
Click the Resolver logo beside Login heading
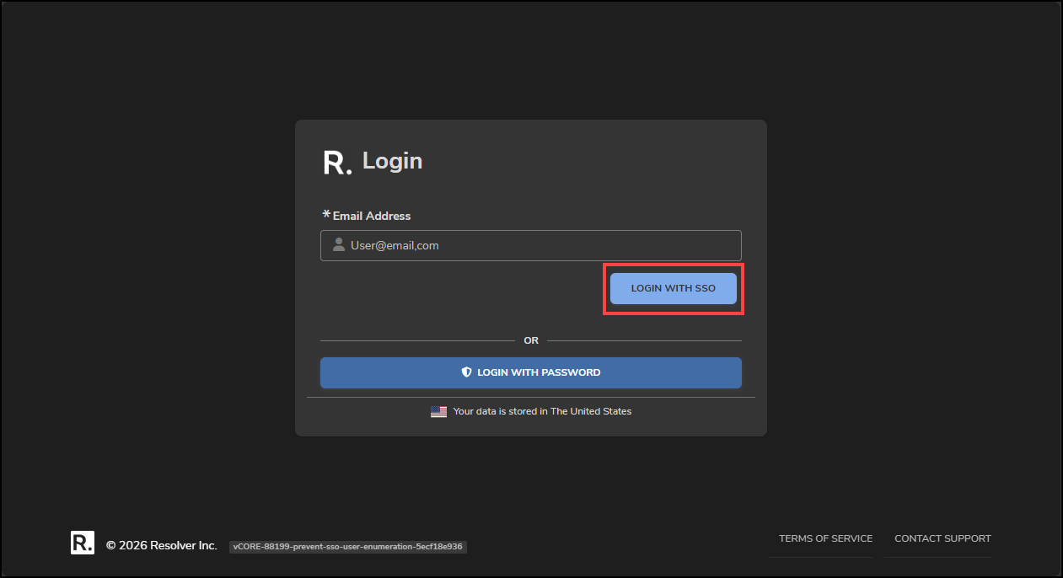pyautogui.click(x=337, y=162)
